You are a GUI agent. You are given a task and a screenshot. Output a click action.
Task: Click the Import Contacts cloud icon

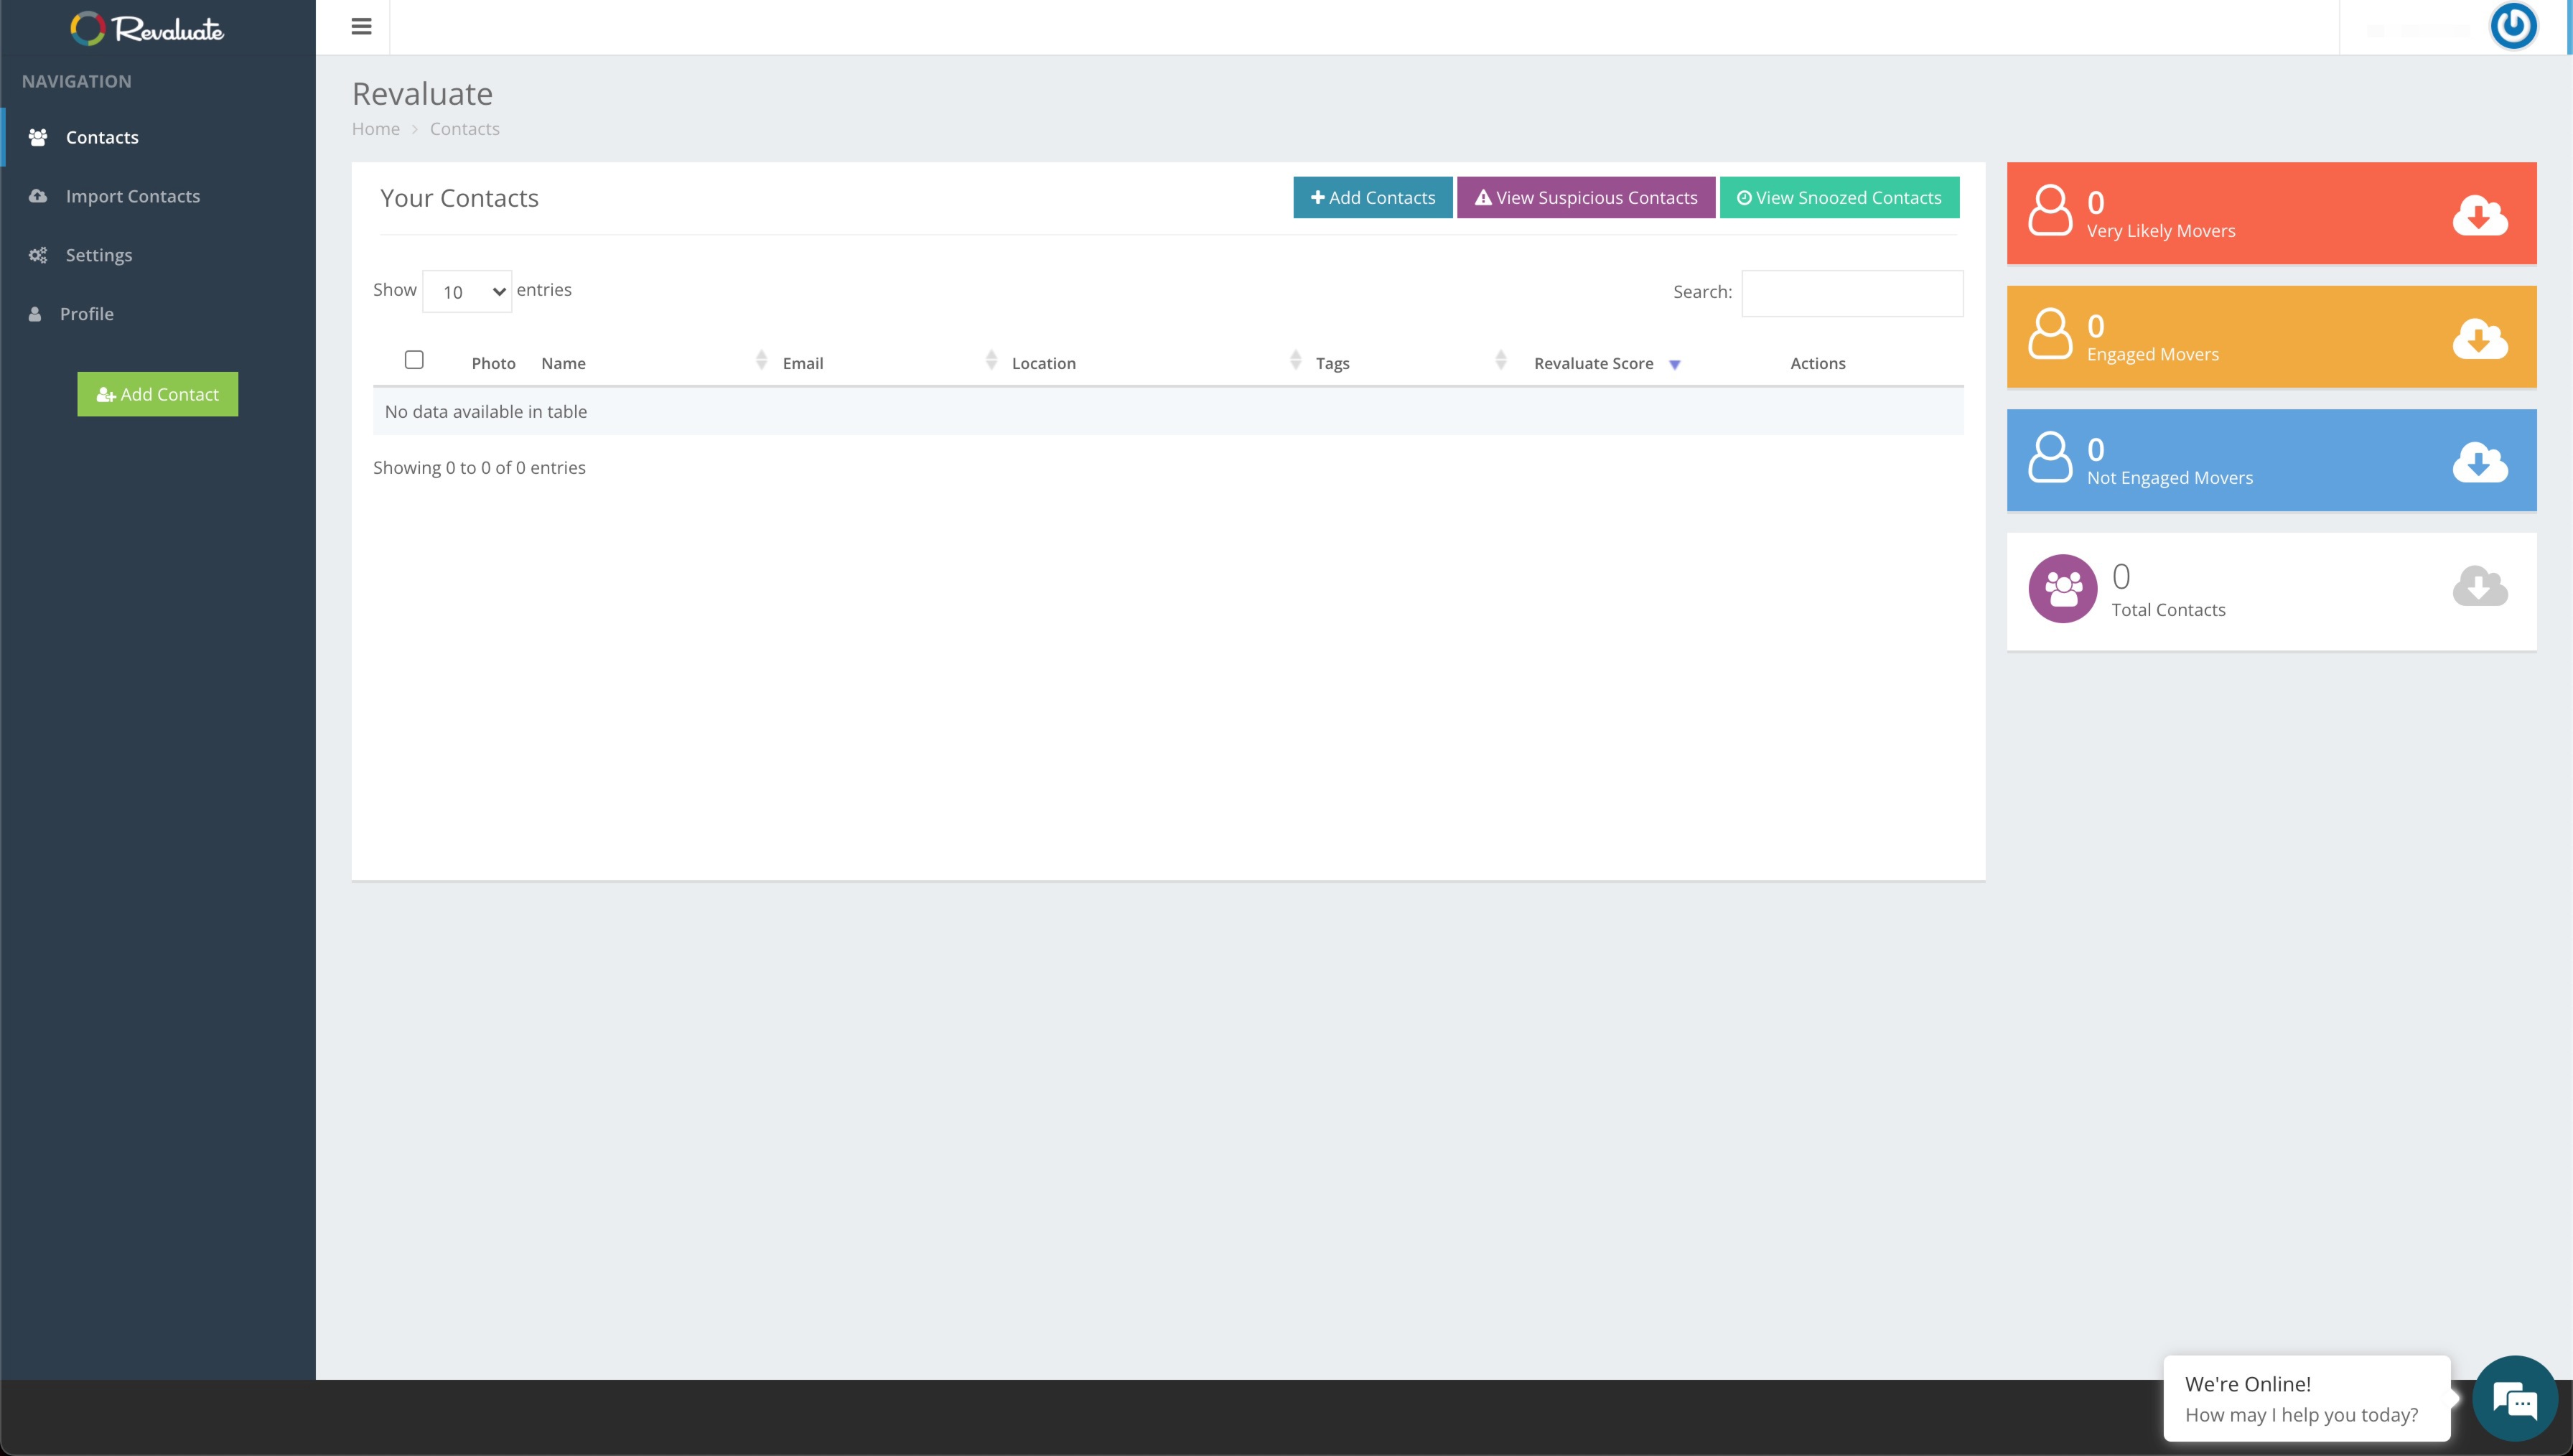[38, 196]
